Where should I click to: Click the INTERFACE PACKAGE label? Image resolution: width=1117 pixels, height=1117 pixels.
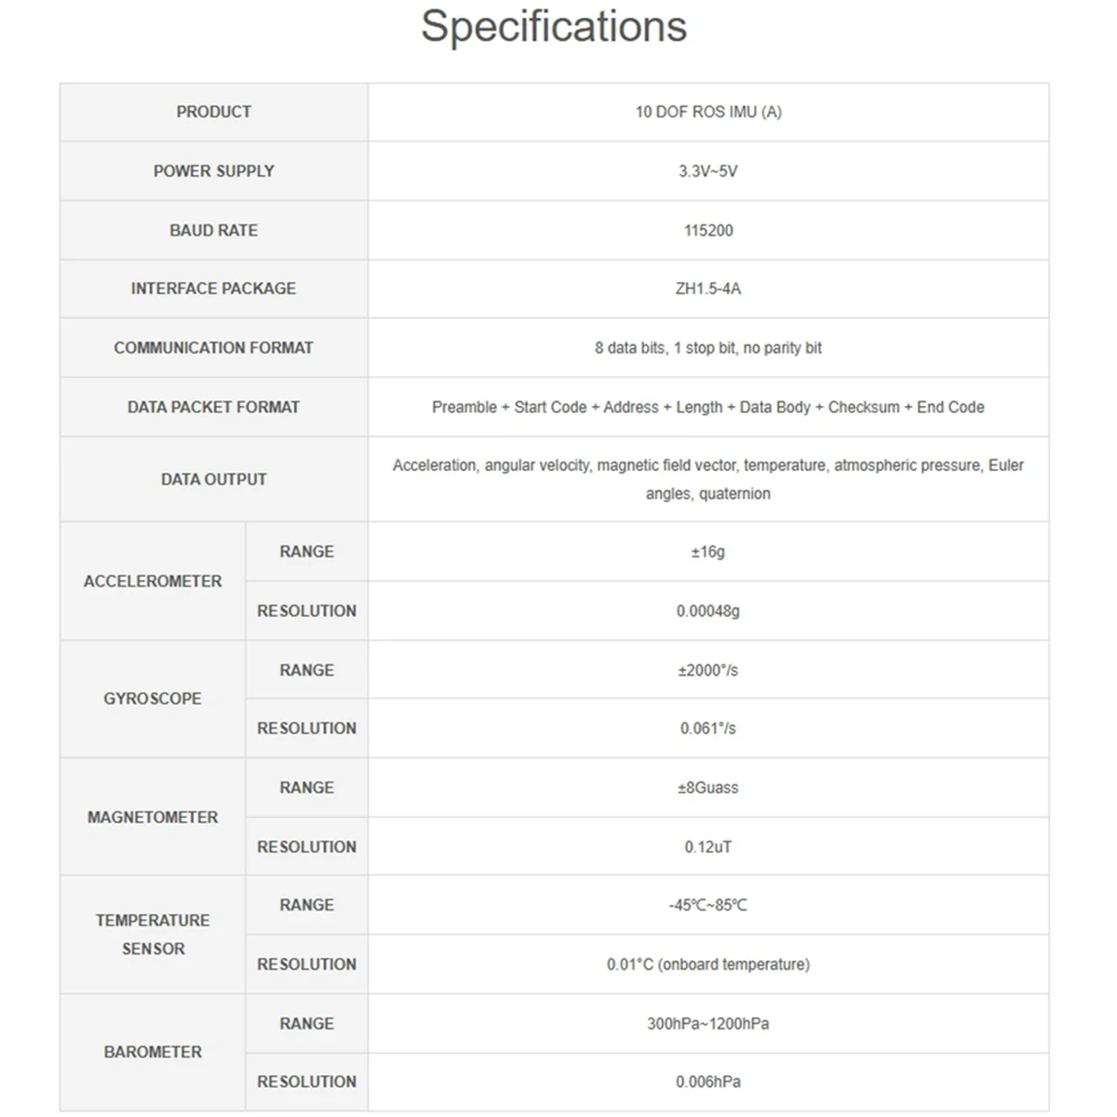tap(213, 289)
